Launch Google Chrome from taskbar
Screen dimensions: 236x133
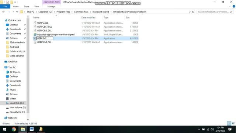pos(14,129)
